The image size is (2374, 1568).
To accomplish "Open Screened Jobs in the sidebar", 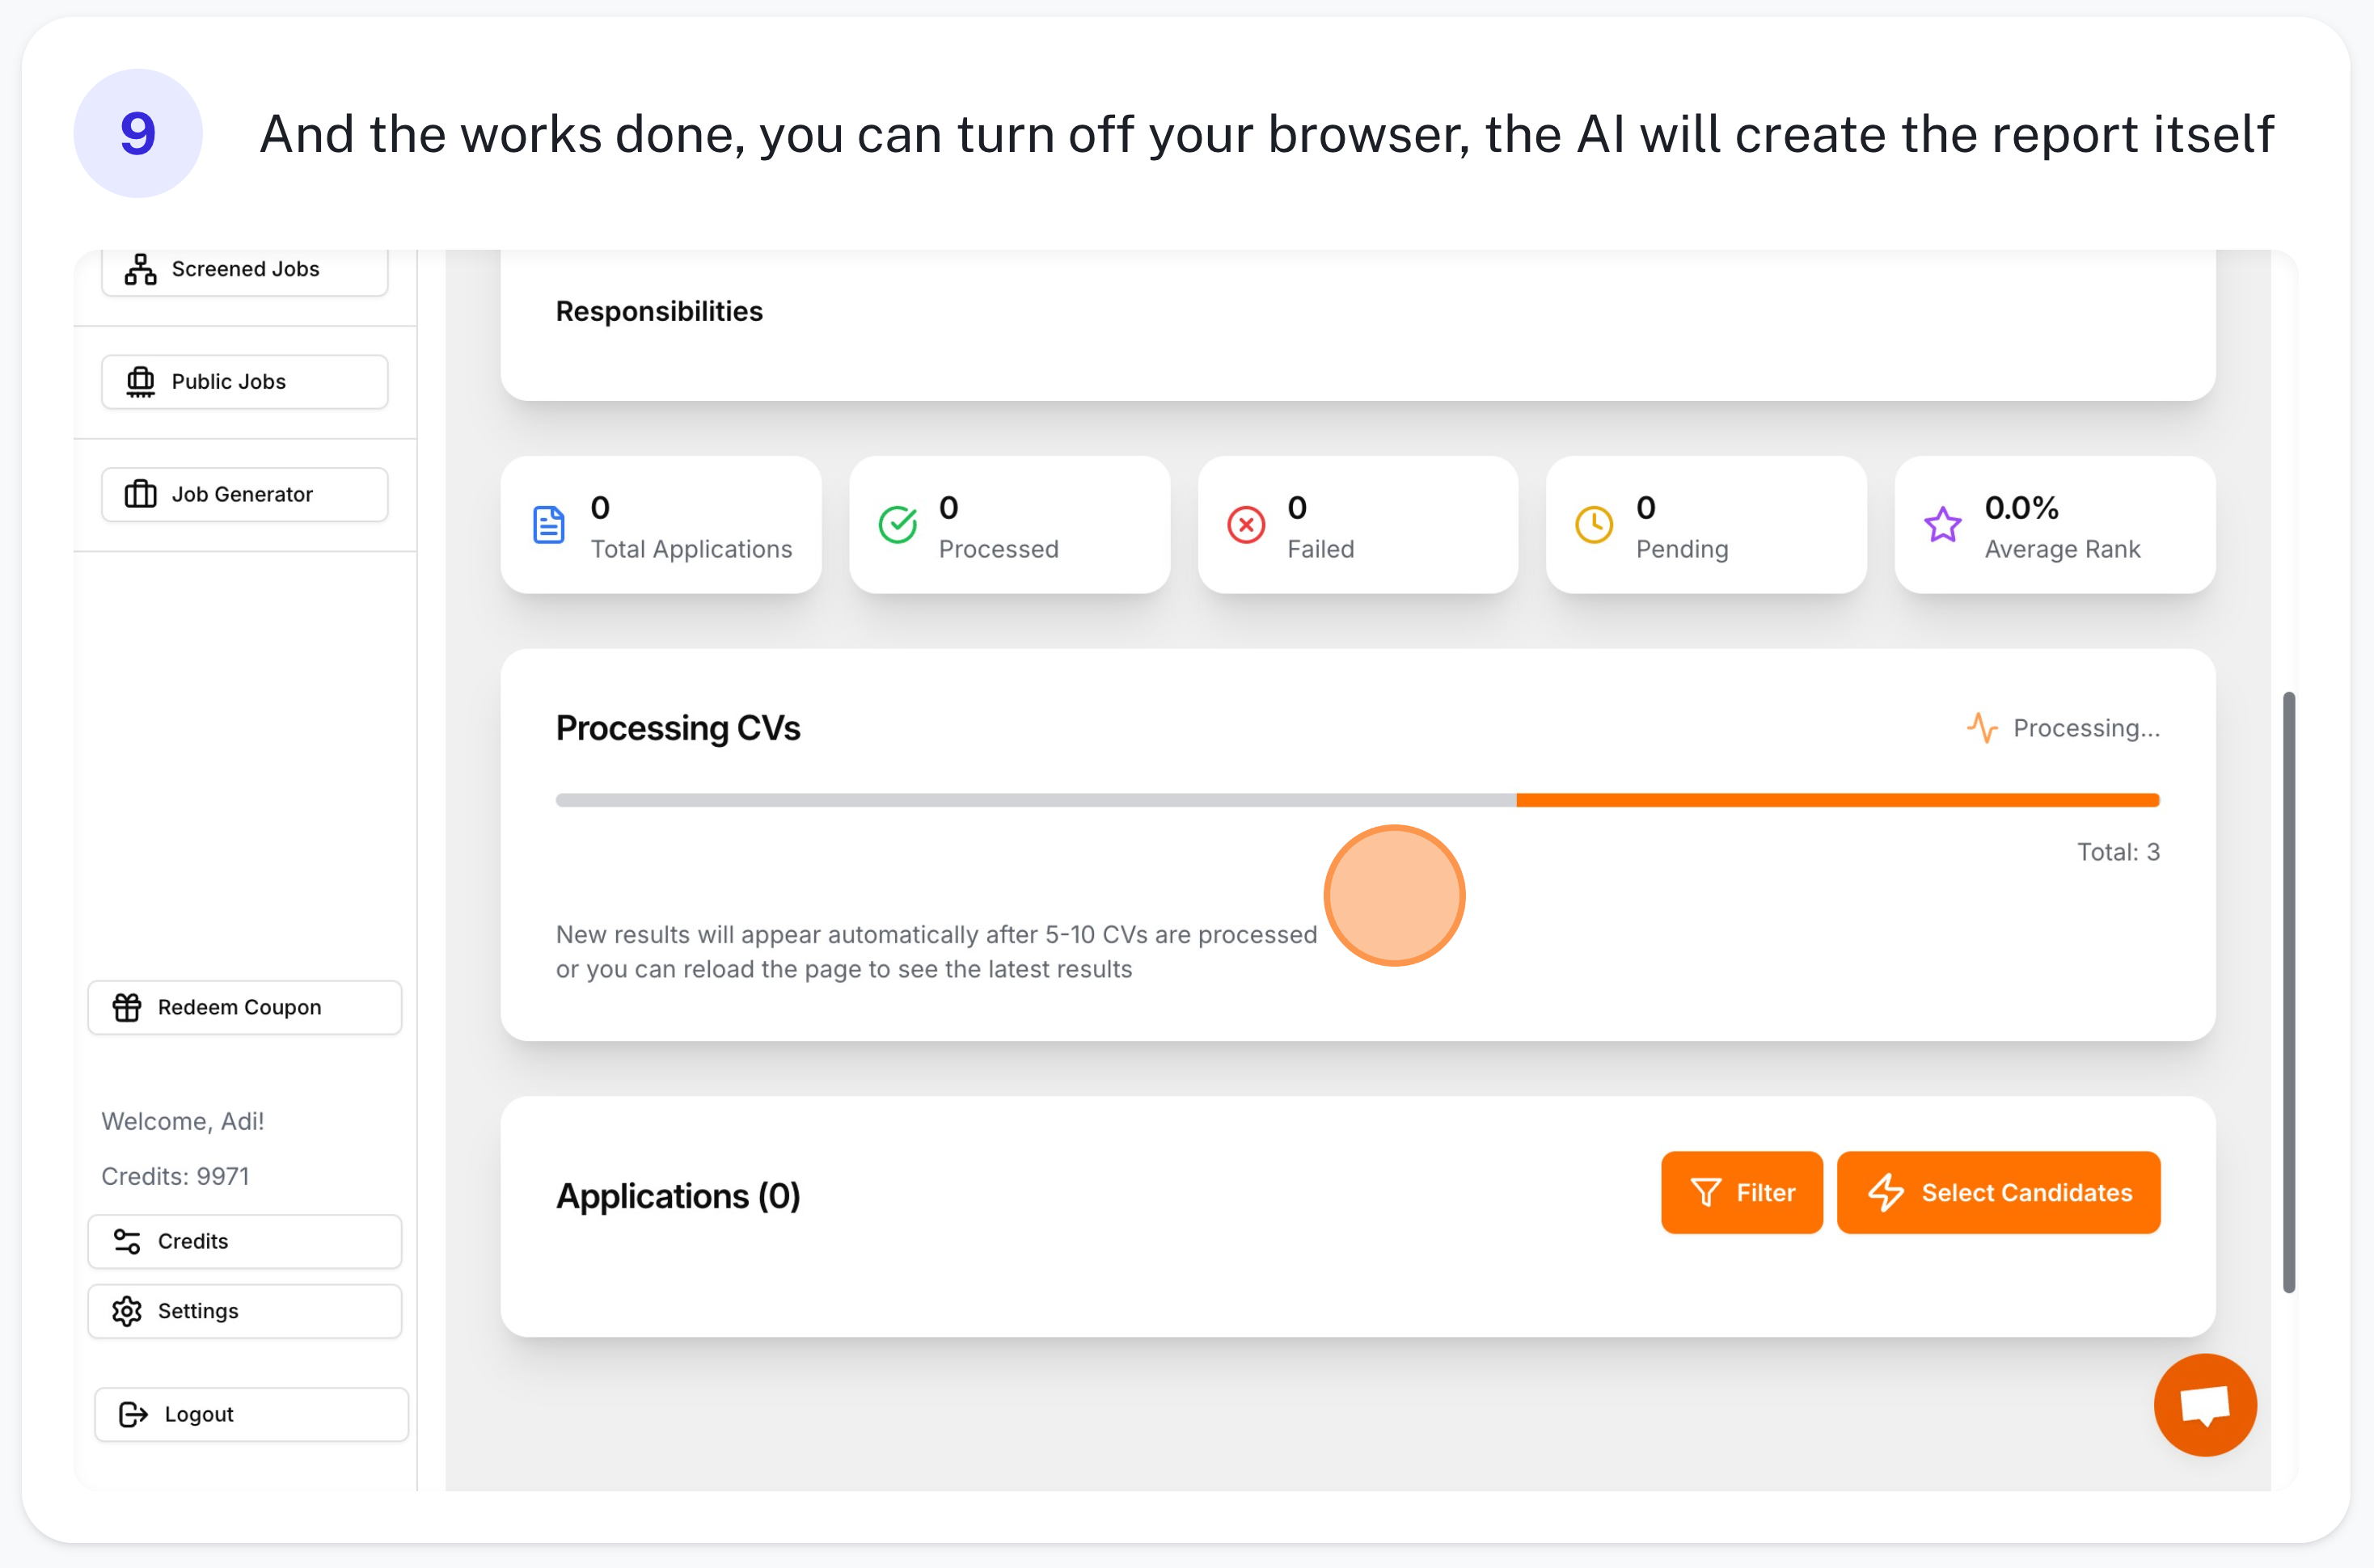I will click(x=245, y=269).
